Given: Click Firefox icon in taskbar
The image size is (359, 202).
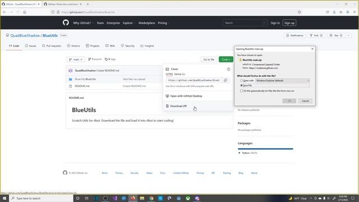Looking at the screenshot, I should pyautogui.click(x=133, y=198).
